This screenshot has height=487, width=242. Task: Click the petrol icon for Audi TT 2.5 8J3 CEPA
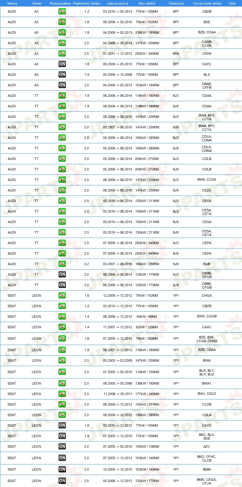pos(62,243)
